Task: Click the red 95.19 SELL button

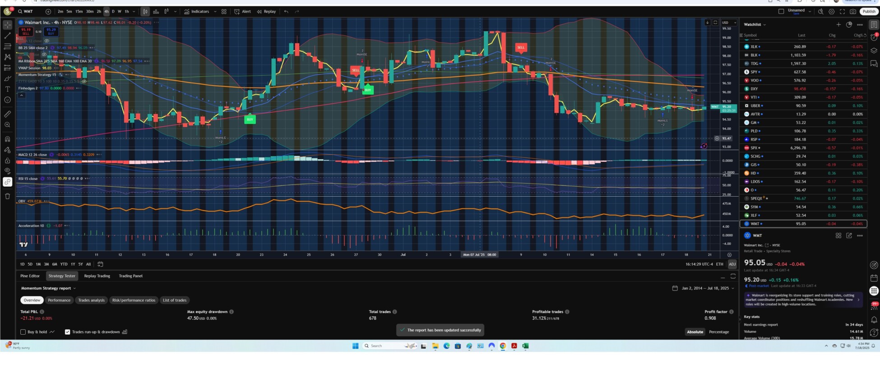Action: [26, 32]
